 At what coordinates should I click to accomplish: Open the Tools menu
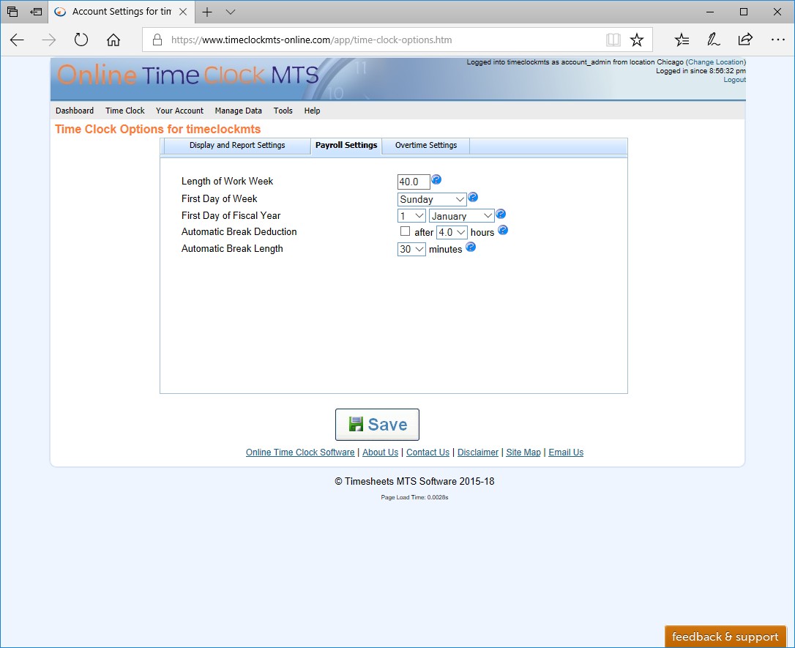click(283, 111)
